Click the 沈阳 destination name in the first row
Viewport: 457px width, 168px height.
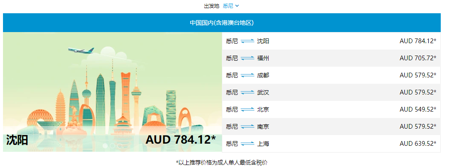pos(263,41)
